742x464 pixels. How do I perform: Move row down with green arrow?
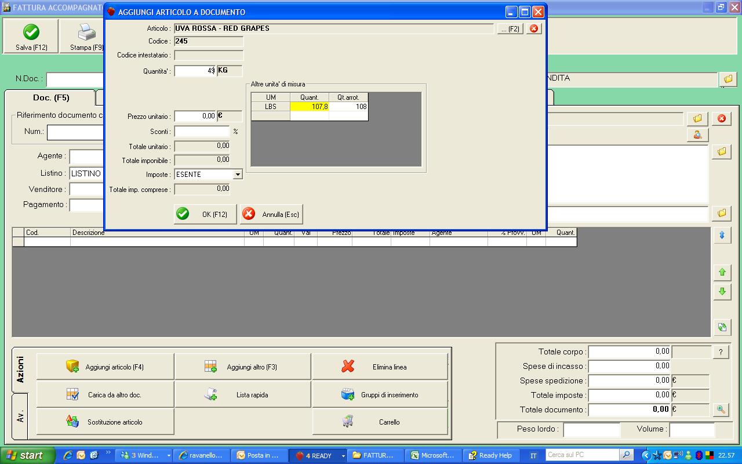tap(722, 292)
